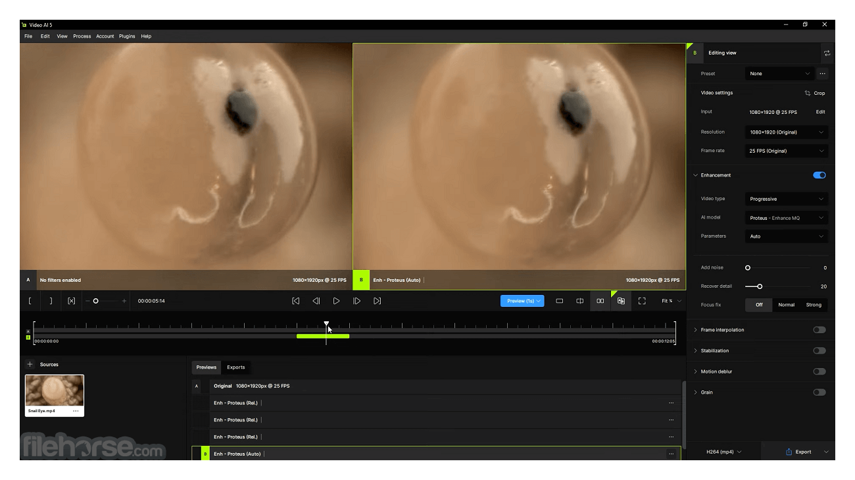Screen dimensions: 855x480
Task: Clear the trim selection bracket-X icon
Action: pos(72,301)
